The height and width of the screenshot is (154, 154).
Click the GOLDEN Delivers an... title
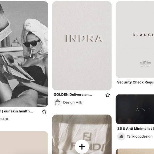pos(73,95)
